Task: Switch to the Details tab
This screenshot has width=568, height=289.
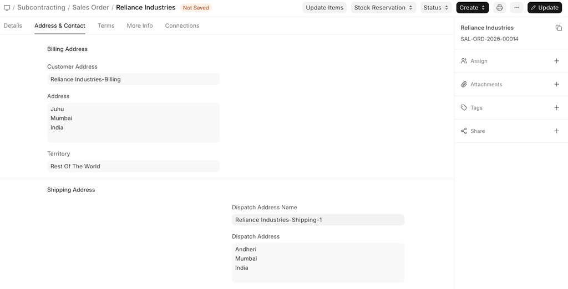Action: (x=13, y=25)
